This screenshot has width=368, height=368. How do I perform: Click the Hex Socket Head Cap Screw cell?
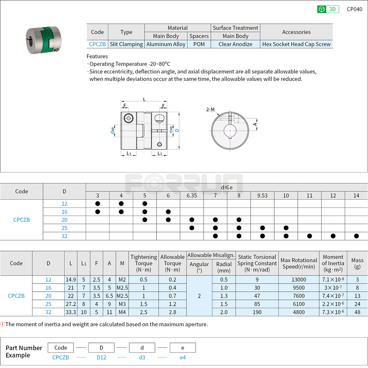point(296,44)
